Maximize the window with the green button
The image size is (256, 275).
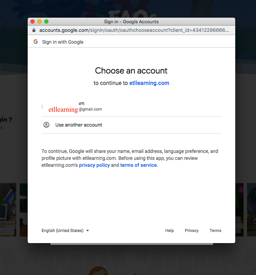pos(46,22)
